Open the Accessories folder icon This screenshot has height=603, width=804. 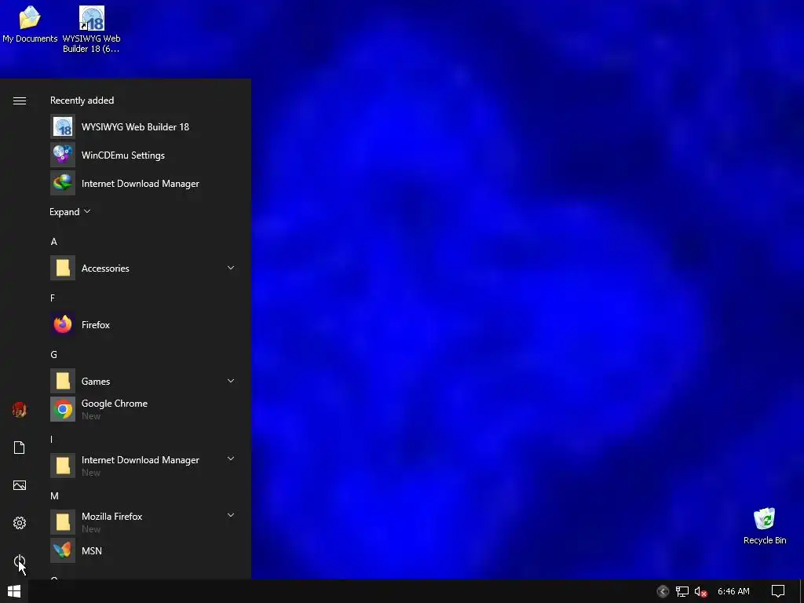[x=63, y=268]
